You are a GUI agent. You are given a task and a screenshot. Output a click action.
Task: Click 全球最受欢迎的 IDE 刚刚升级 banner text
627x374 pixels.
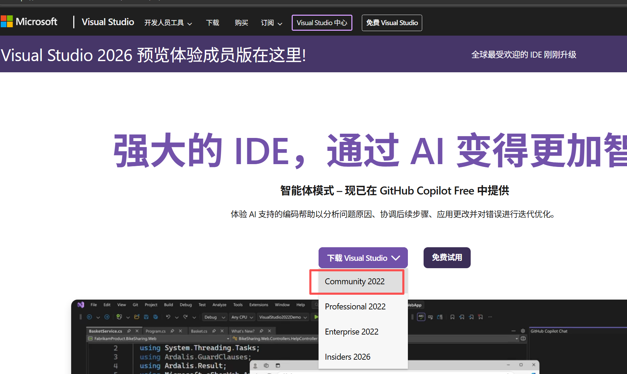click(x=524, y=55)
